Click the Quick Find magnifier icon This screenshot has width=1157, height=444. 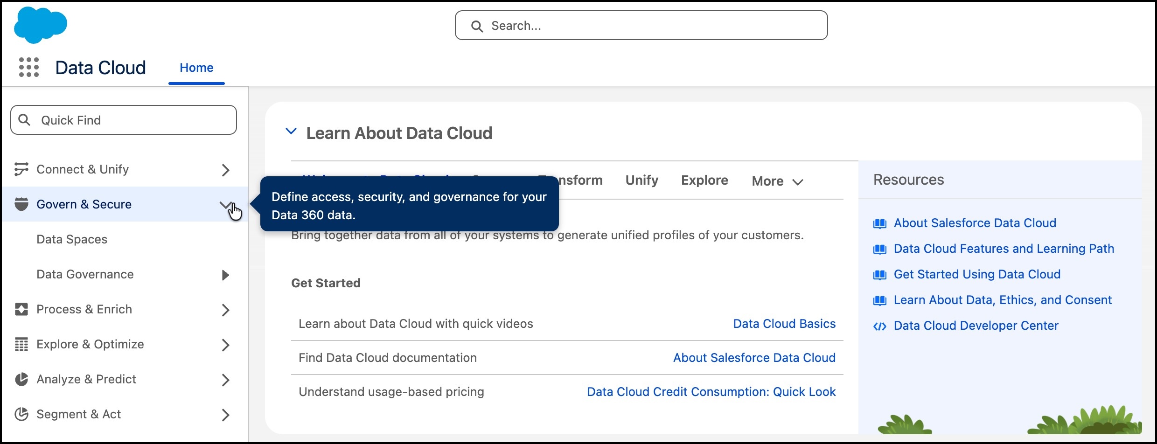(24, 120)
